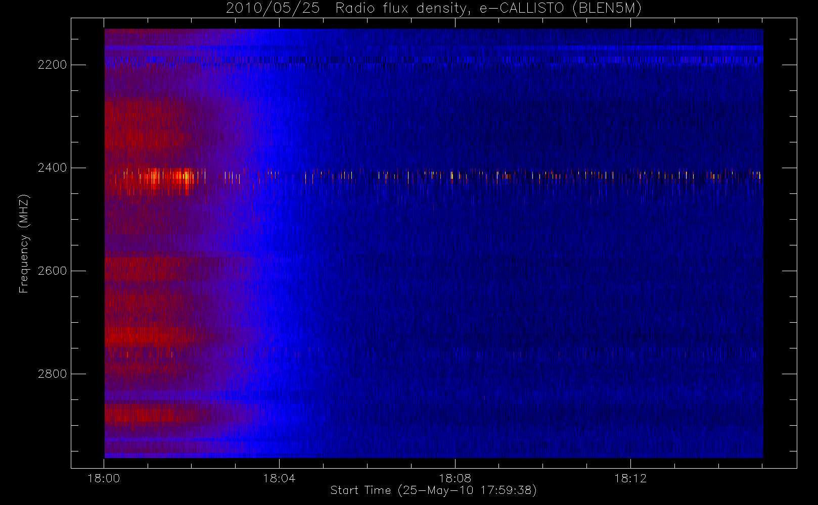The height and width of the screenshot is (505, 818).
Task: Click the 2800 frequency tick label
Action: 52,374
